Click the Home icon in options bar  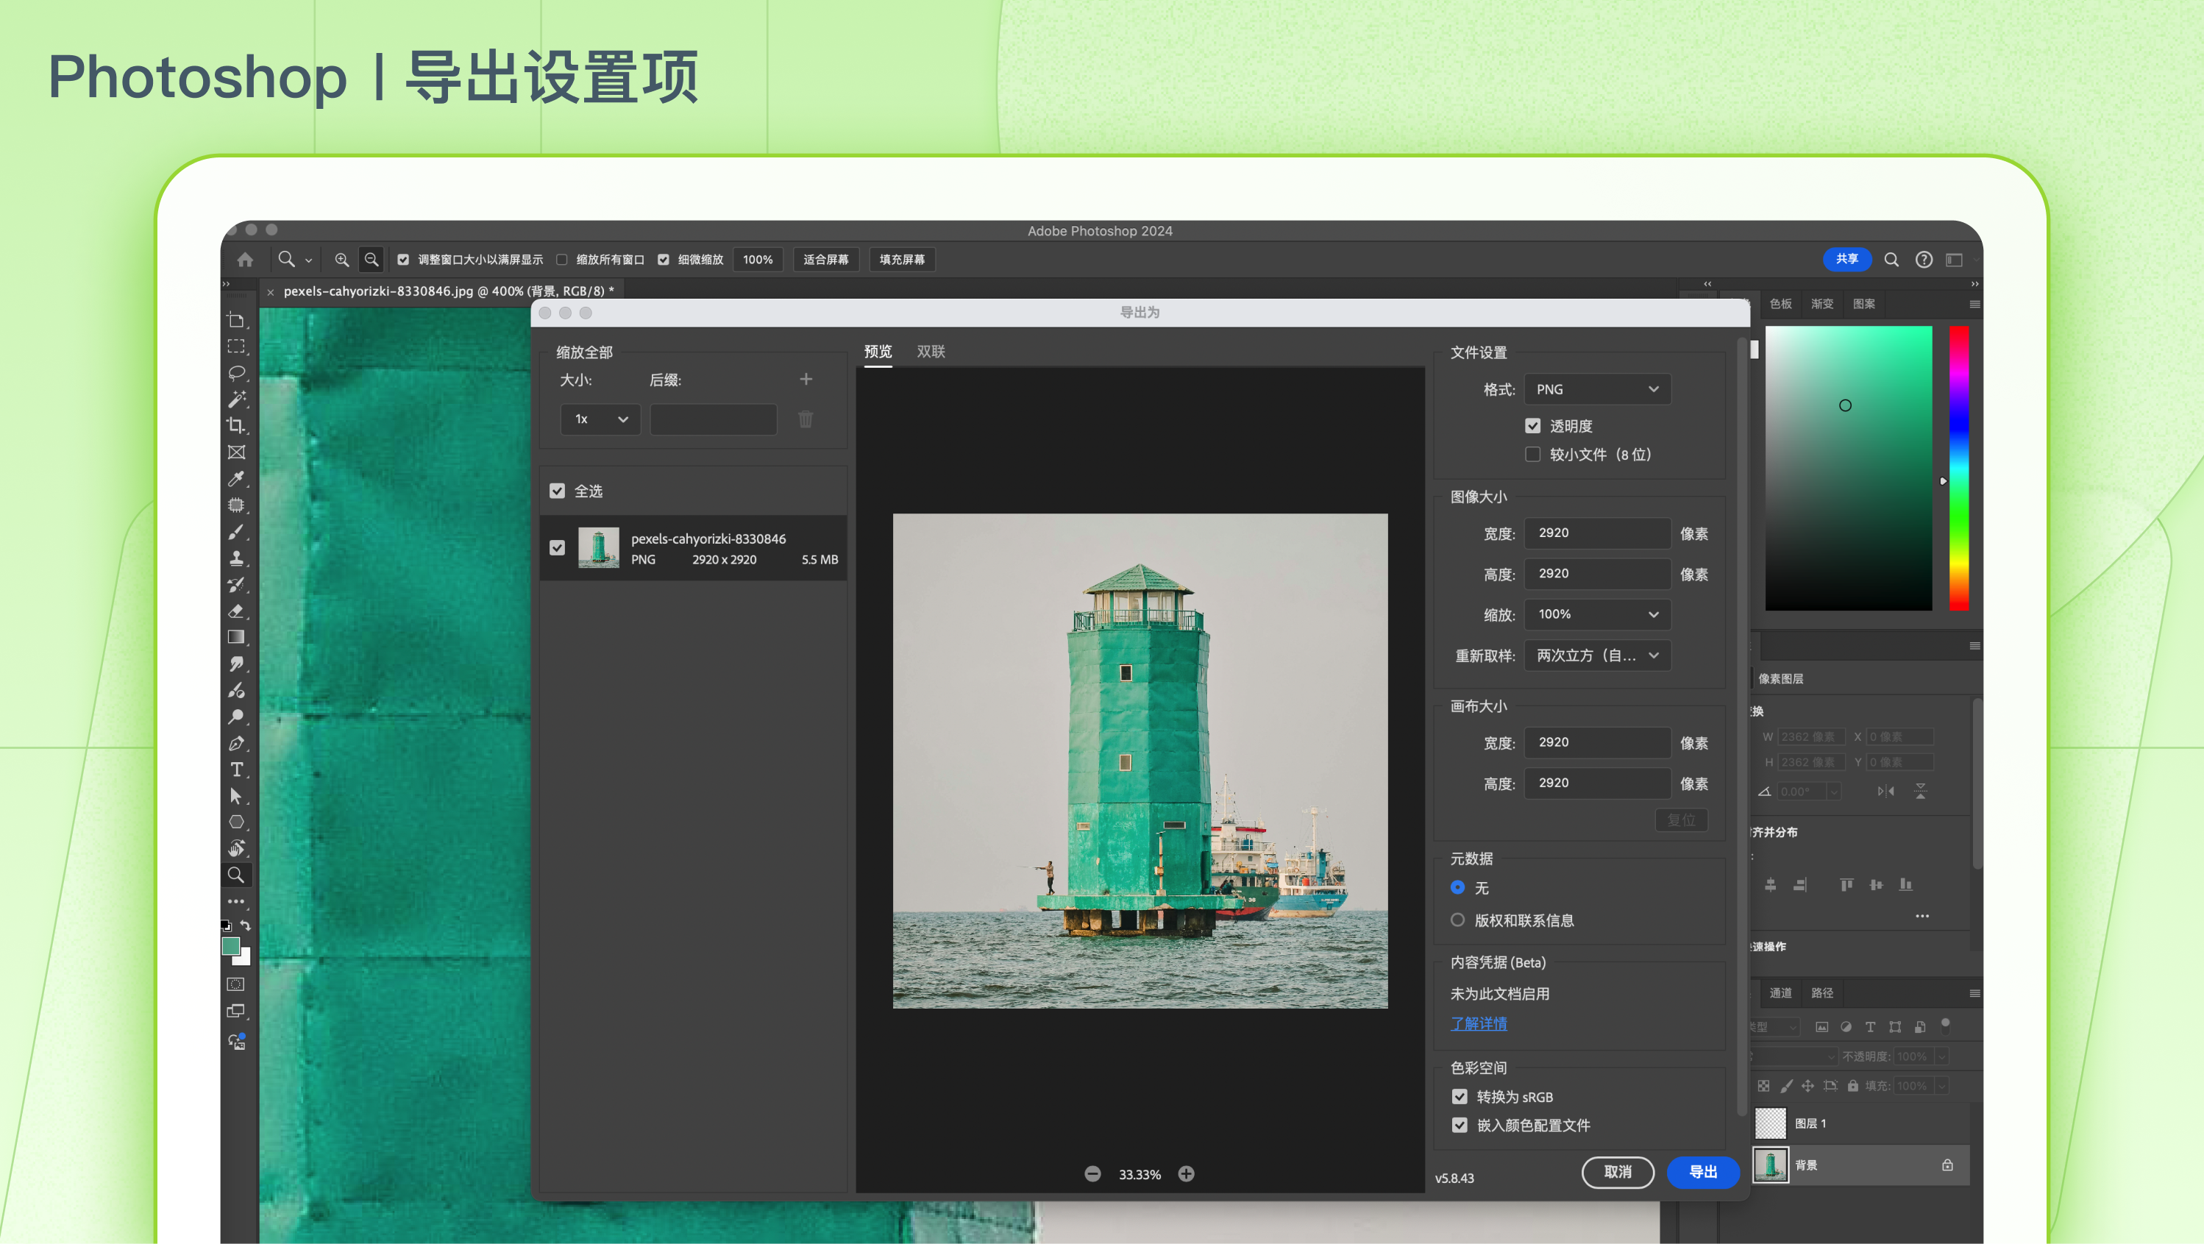coord(246,259)
